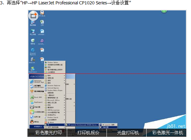The height and width of the screenshot is (140, 191).
Task: Open 电子邮件 Outlook Express in Start menu left column
Action: [37, 87]
